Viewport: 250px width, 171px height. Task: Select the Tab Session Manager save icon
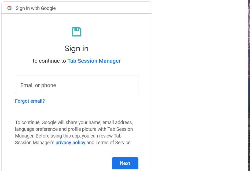pos(77,32)
